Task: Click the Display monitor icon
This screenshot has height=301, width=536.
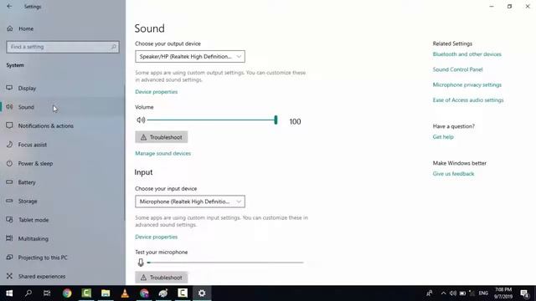Action: [x=9, y=88]
